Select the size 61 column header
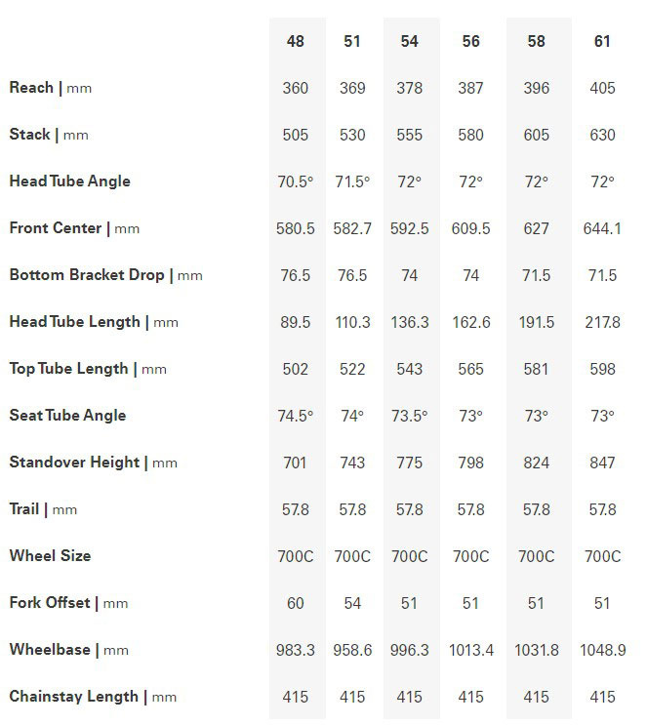647x725 pixels. tap(602, 41)
